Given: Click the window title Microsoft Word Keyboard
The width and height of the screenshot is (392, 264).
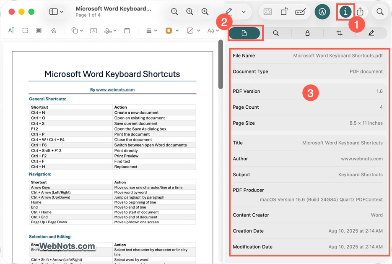Looking at the screenshot, I should pos(113,8).
